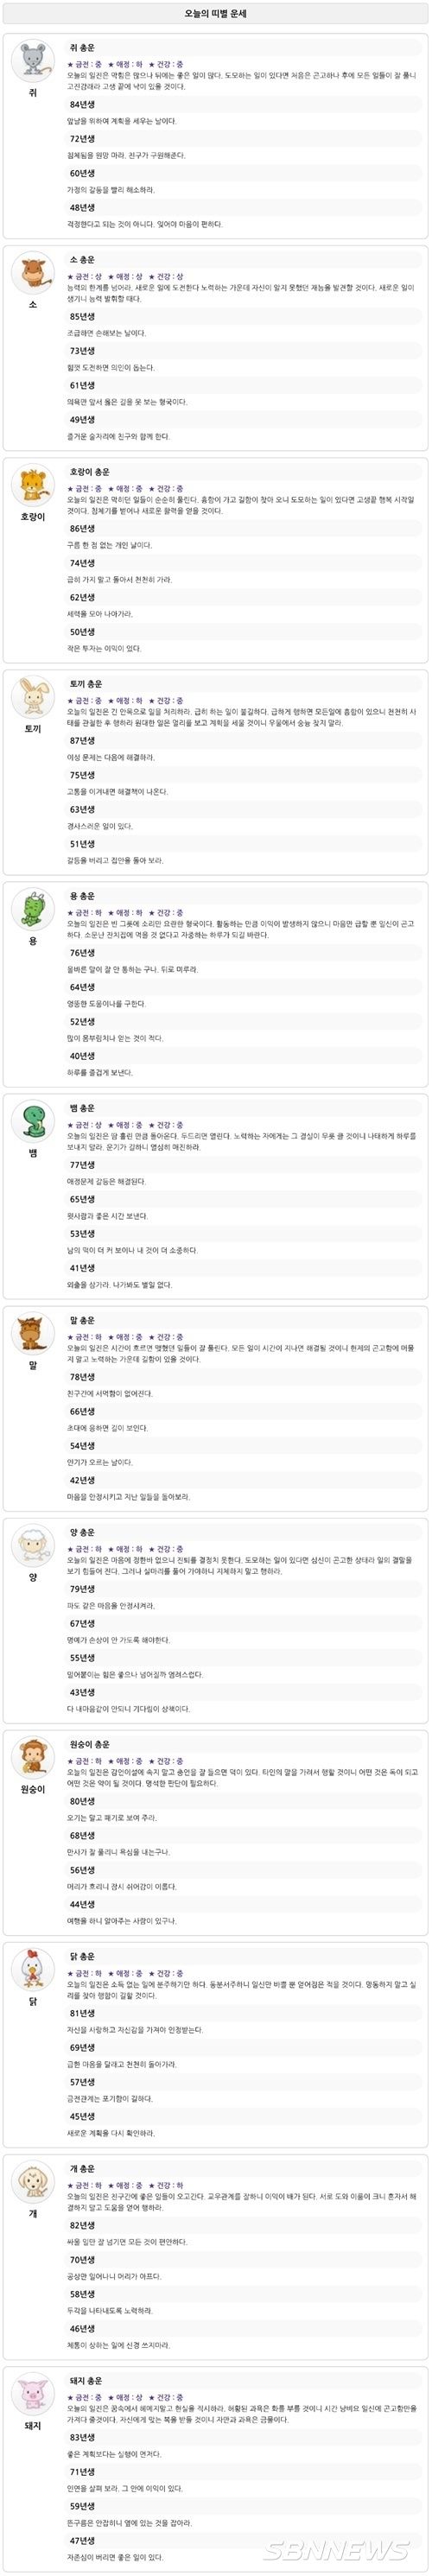Click the dog zodiac icon
Screen dimensions: 432x2576
(33, 2182)
